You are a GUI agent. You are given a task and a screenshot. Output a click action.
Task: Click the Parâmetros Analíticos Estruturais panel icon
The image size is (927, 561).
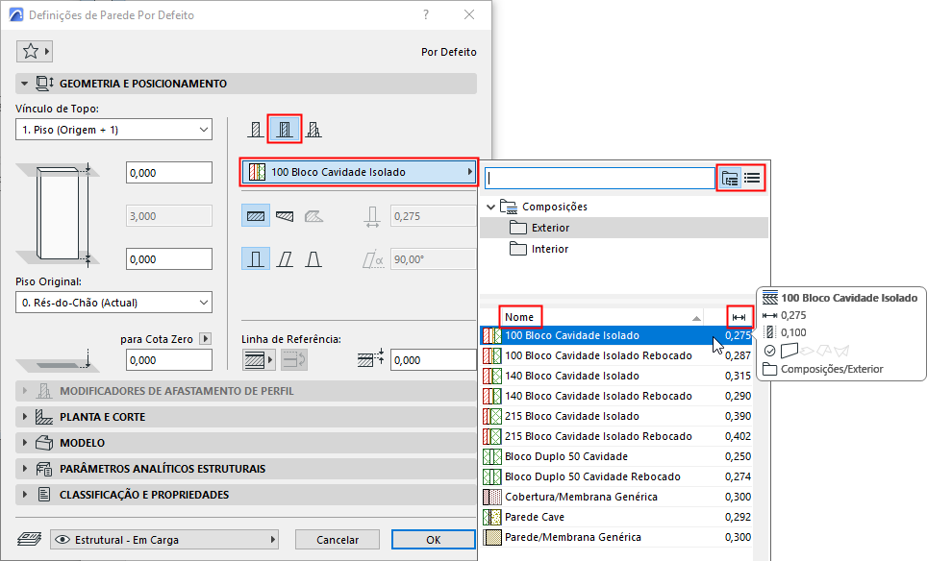[x=44, y=469]
